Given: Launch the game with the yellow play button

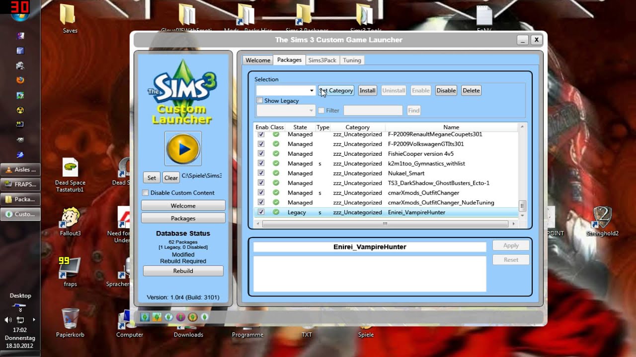Looking at the screenshot, I should 183,148.
